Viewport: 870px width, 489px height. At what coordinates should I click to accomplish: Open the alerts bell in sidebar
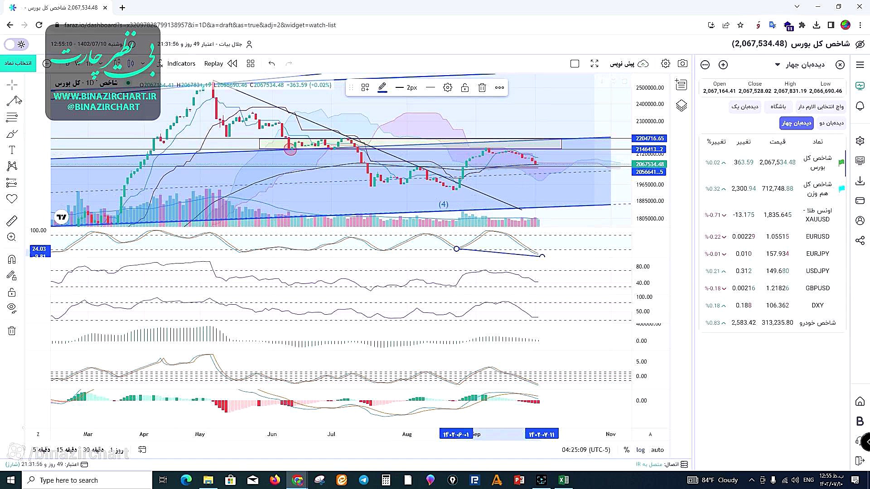[860, 106]
